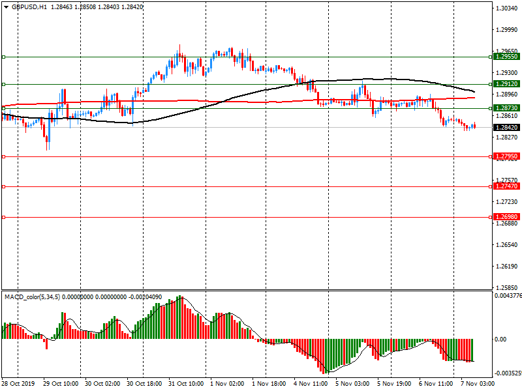Select the 1.27470 red price label
The image size is (522, 391).
tap(506, 186)
